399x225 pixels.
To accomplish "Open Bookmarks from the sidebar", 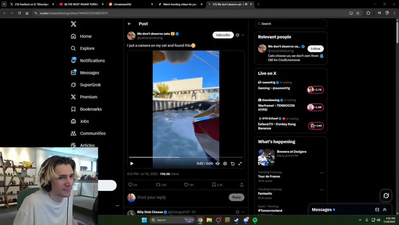I will click(x=86, y=109).
